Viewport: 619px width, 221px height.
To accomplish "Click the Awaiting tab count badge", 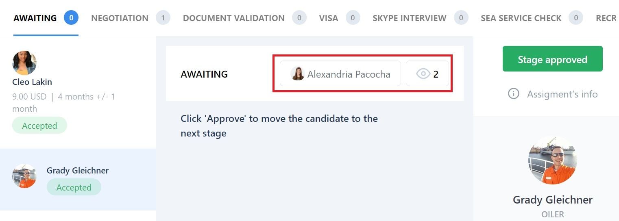I will 71,18.
